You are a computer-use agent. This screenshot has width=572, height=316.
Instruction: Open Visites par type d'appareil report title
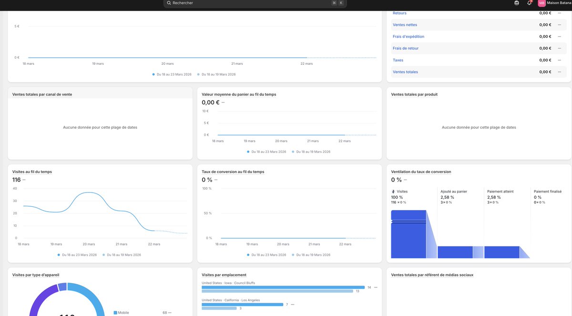36,275
